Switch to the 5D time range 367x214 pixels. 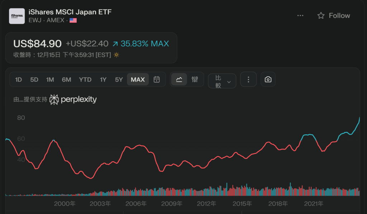tap(34, 79)
